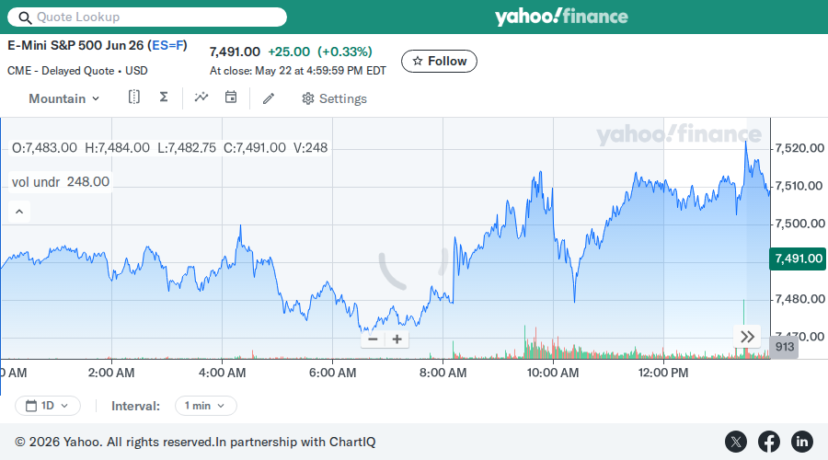
Task: Click the Yahoo Finance logo in the header
Action: [561, 17]
